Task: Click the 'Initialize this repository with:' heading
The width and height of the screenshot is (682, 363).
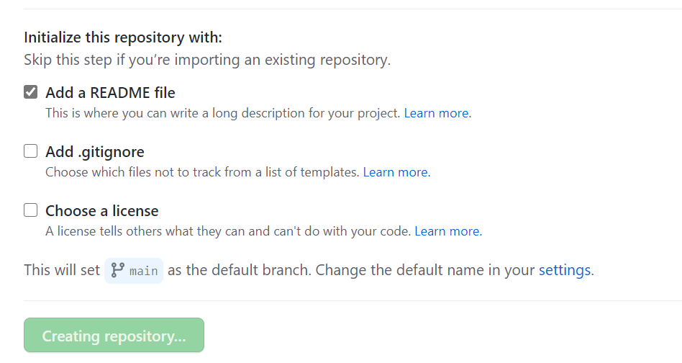Action: [x=123, y=37]
